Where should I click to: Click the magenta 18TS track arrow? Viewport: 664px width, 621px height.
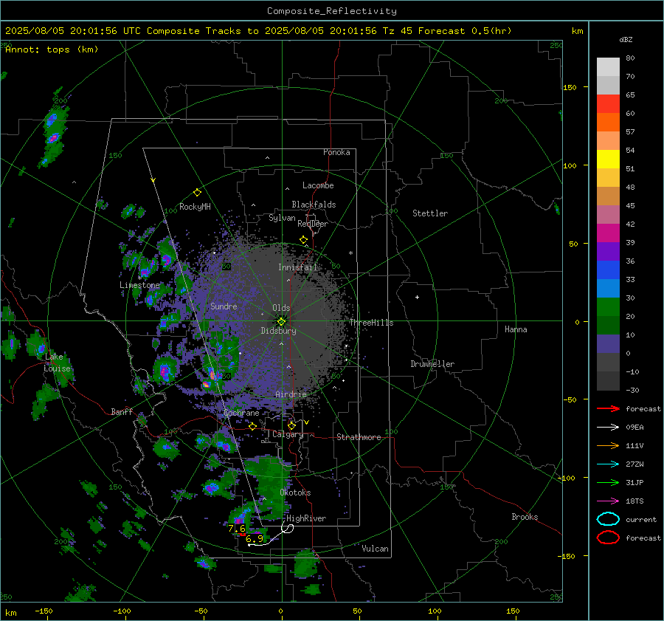(x=608, y=501)
